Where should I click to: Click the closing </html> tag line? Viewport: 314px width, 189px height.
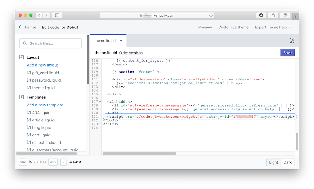coord(111,124)
